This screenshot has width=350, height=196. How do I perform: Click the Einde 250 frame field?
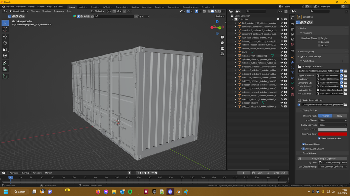point(280,173)
